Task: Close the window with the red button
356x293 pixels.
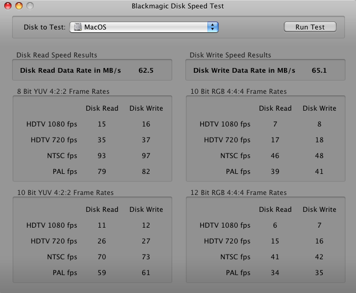Action: pyautogui.click(x=7, y=6)
